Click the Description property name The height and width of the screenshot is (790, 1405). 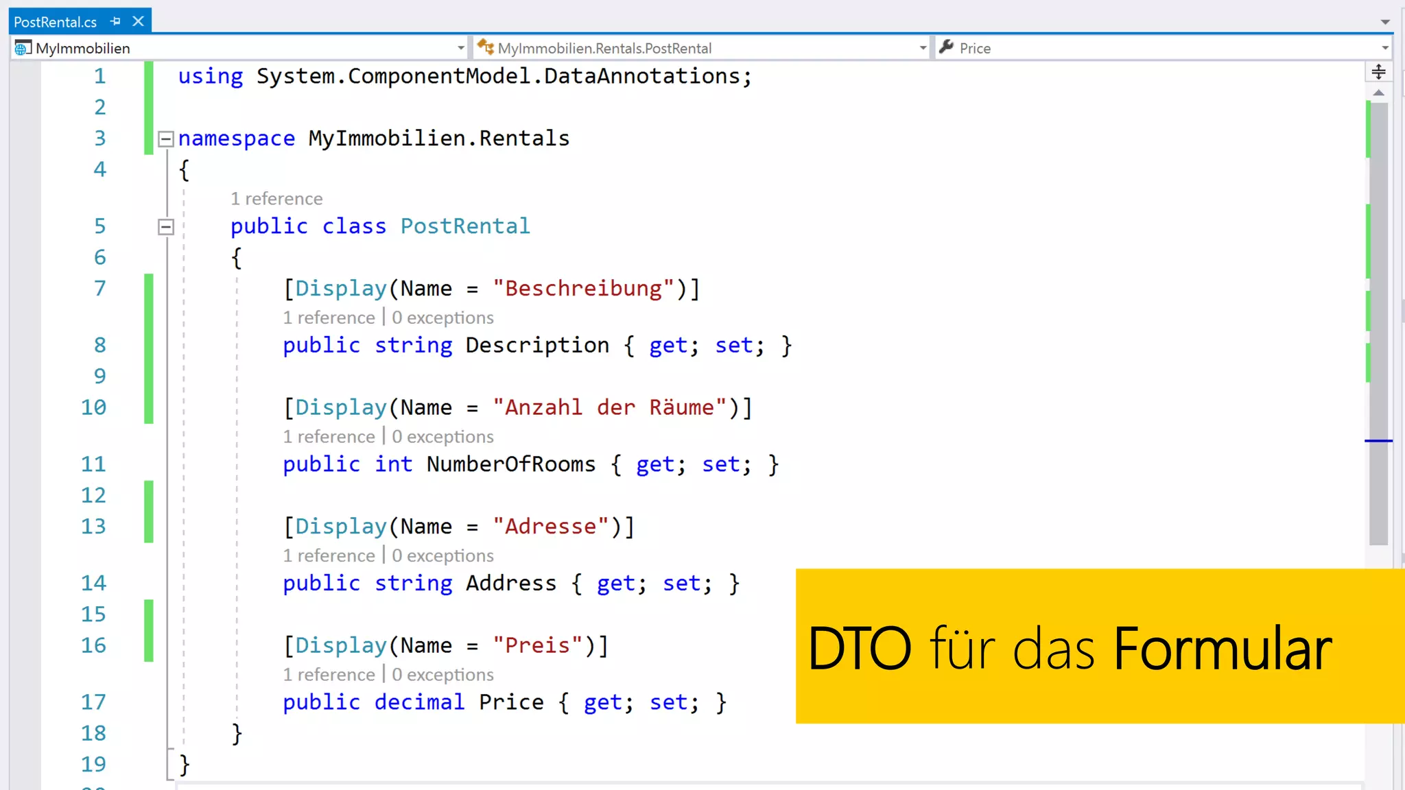(x=537, y=345)
